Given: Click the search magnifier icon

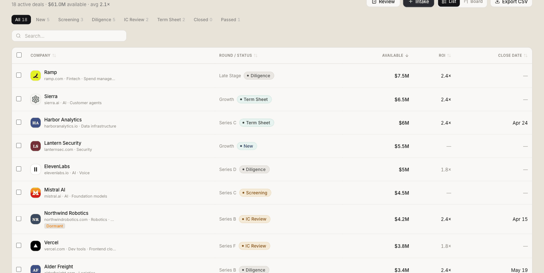Looking at the screenshot, I should 18,36.
